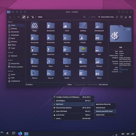Go forward in Dolphin navigation history

tap(14, 17)
